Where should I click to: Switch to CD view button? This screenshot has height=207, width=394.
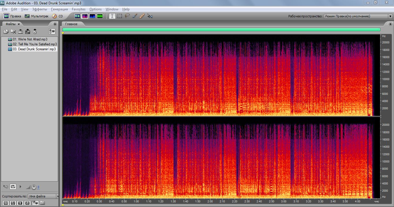pyautogui.click(x=57, y=16)
